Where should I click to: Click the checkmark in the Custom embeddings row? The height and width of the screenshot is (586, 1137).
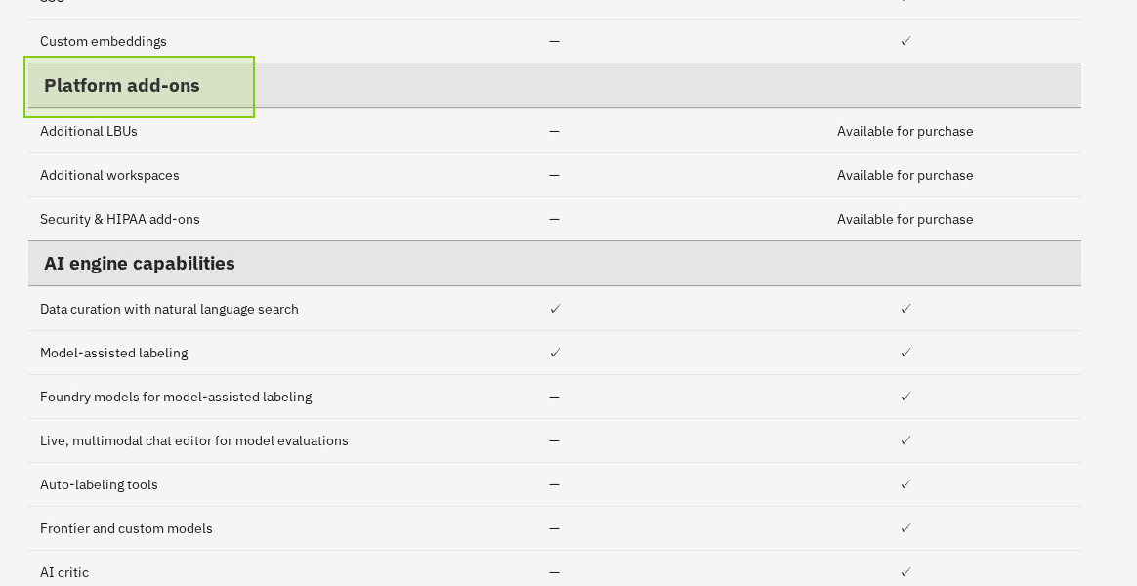coord(905,41)
